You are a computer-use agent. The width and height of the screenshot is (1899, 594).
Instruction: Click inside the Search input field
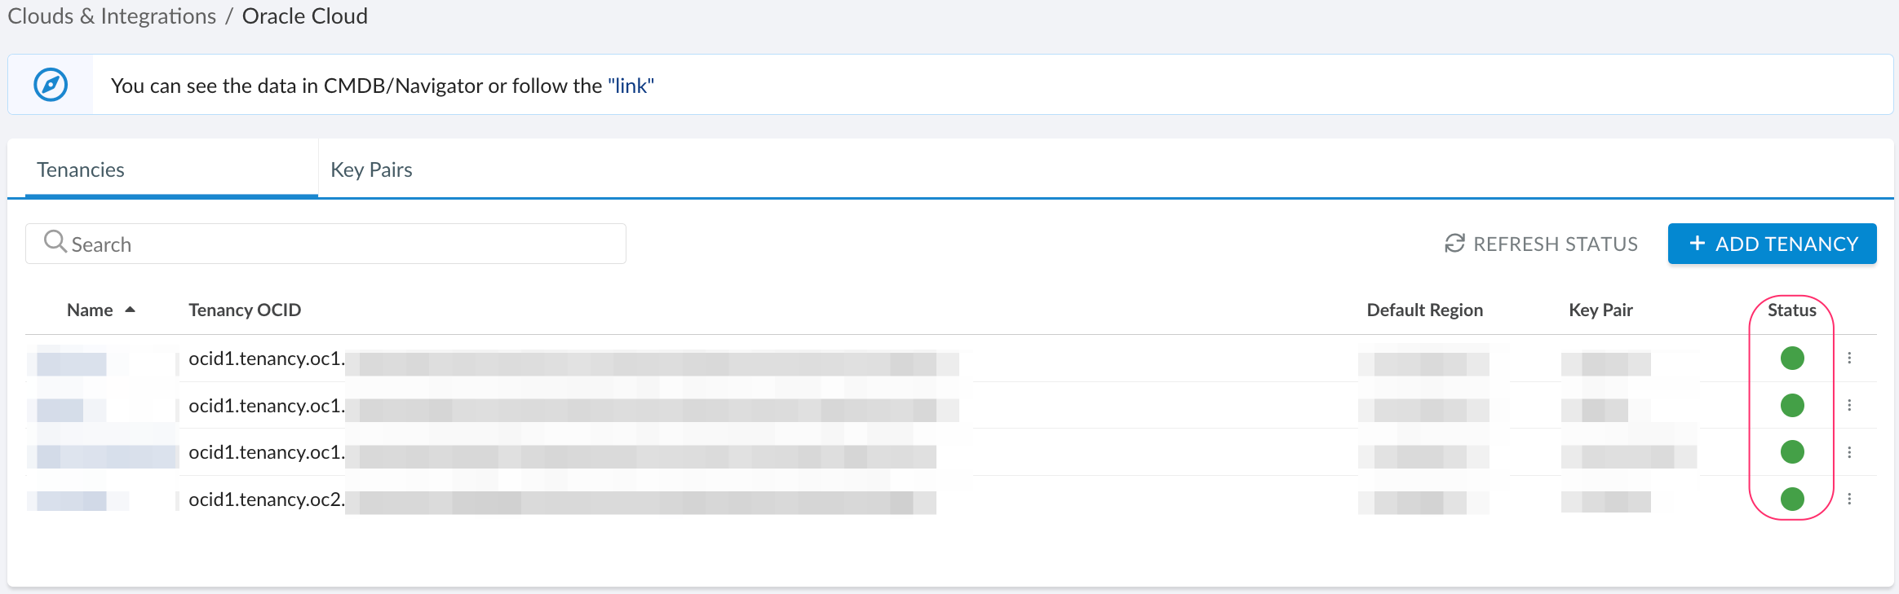[326, 243]
